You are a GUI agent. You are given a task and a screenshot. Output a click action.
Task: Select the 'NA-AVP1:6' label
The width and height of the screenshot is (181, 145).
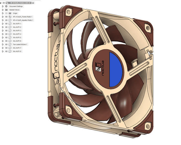17,41
